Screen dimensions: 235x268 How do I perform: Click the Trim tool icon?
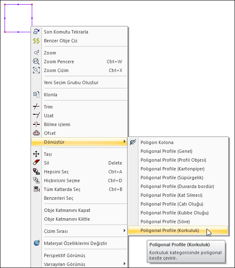[36, 107]
